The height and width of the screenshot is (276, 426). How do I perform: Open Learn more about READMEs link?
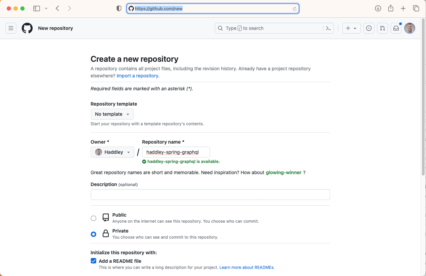[247, 268]
